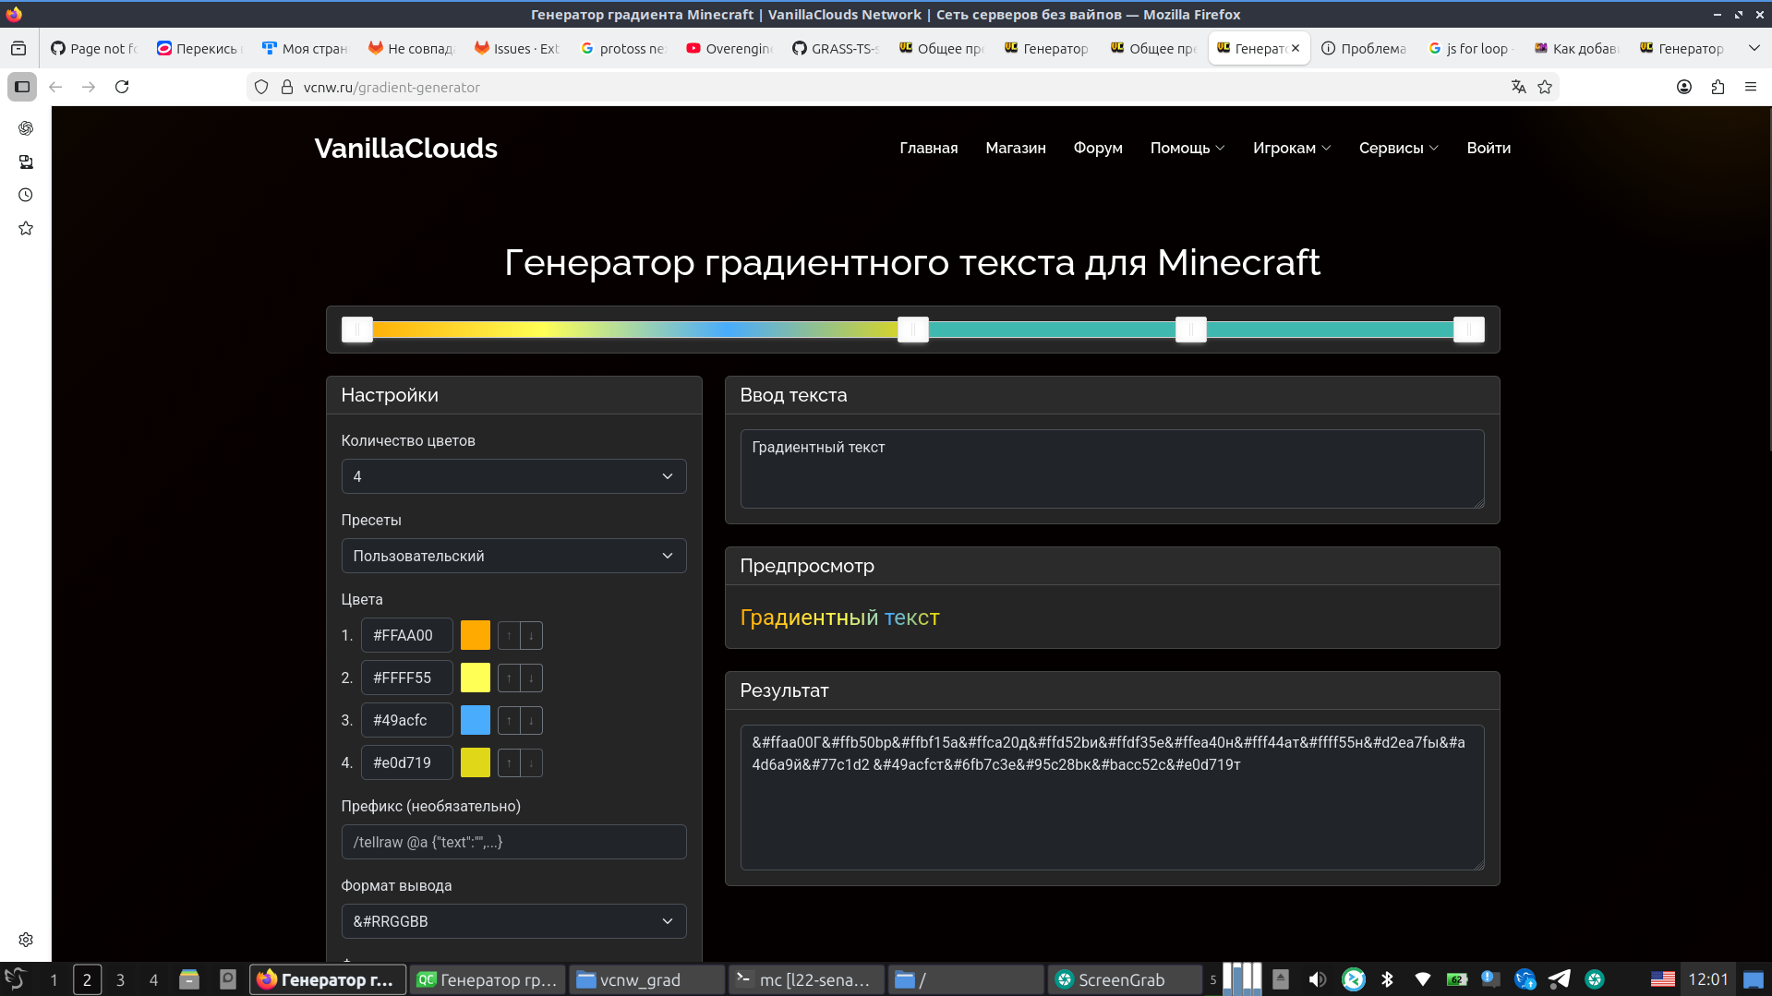Click the Войти login link
This screenshot has height=996, width=1772.
tap(1488, 148)
